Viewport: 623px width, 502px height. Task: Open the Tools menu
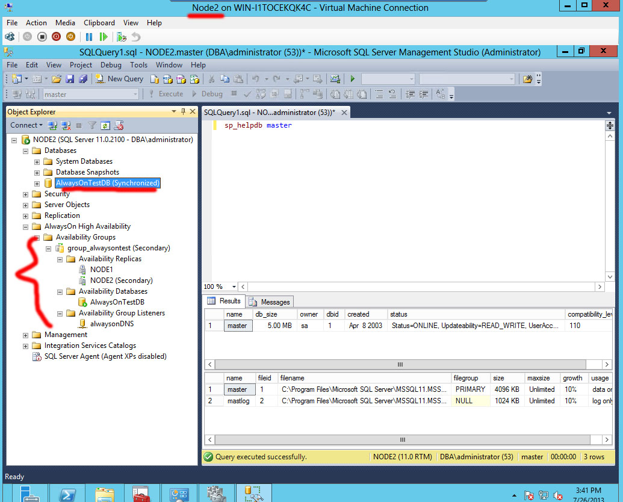pyautogui.click(x=139, y=64)
